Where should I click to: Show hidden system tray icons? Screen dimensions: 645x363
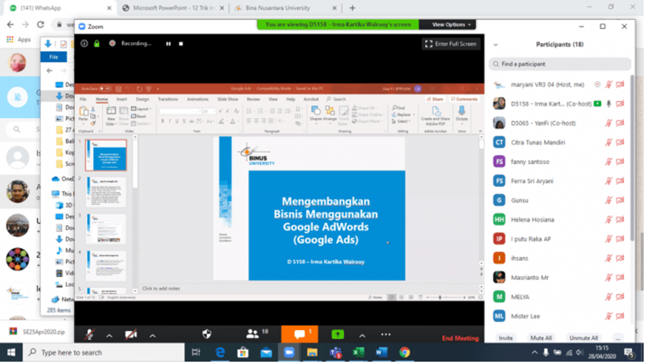[534, 352]
